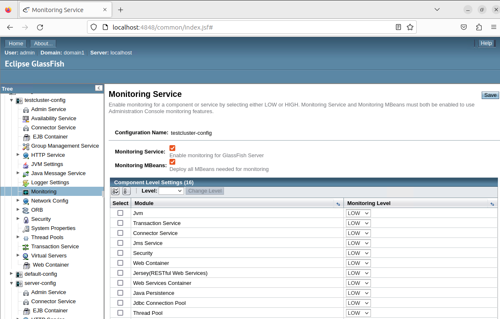
Task: Open the Firefox application menu
Action: click(493, 27)
